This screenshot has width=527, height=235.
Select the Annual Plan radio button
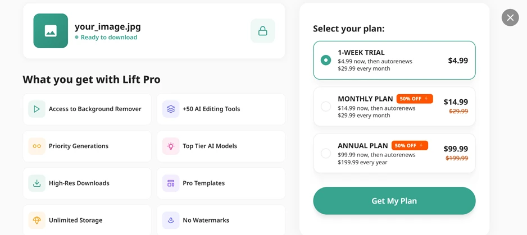pos(326,154)
